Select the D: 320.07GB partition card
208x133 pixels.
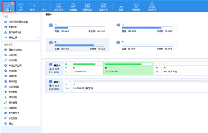click(x=77, y=45)
